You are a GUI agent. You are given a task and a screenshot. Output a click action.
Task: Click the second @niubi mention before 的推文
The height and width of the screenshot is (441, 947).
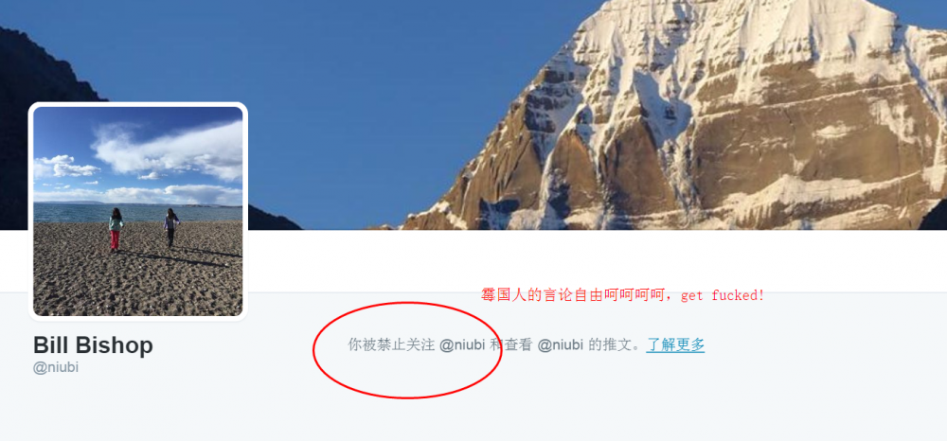pos(560,345)
